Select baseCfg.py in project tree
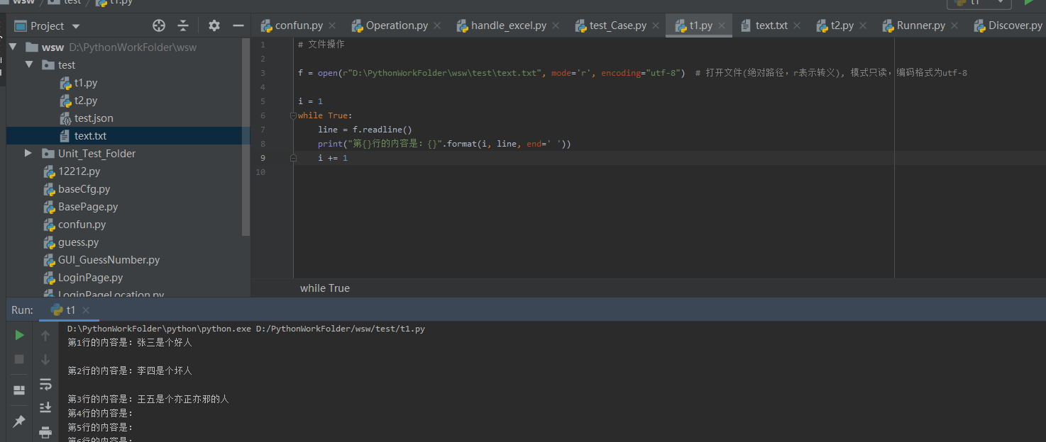Viewport: 1046px width, 442px height. click(x=84, y=189)
